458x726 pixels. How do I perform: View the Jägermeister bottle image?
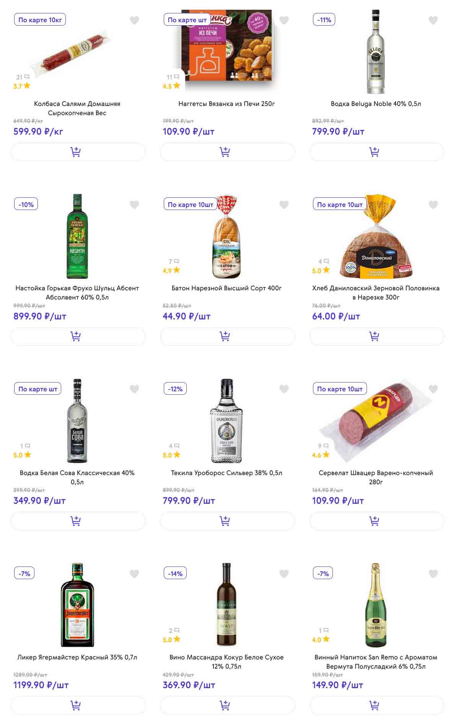pyautogui.click(x=77, y=605)
